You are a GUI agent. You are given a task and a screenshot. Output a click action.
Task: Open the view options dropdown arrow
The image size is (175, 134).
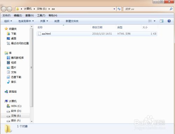(154, 21)
